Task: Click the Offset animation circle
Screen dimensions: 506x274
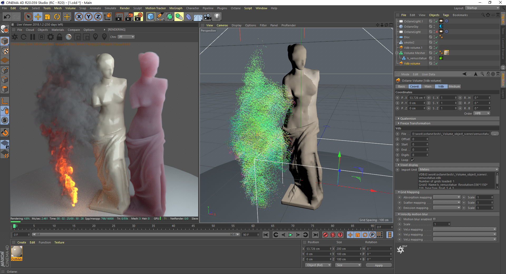Action: [397, 139]
